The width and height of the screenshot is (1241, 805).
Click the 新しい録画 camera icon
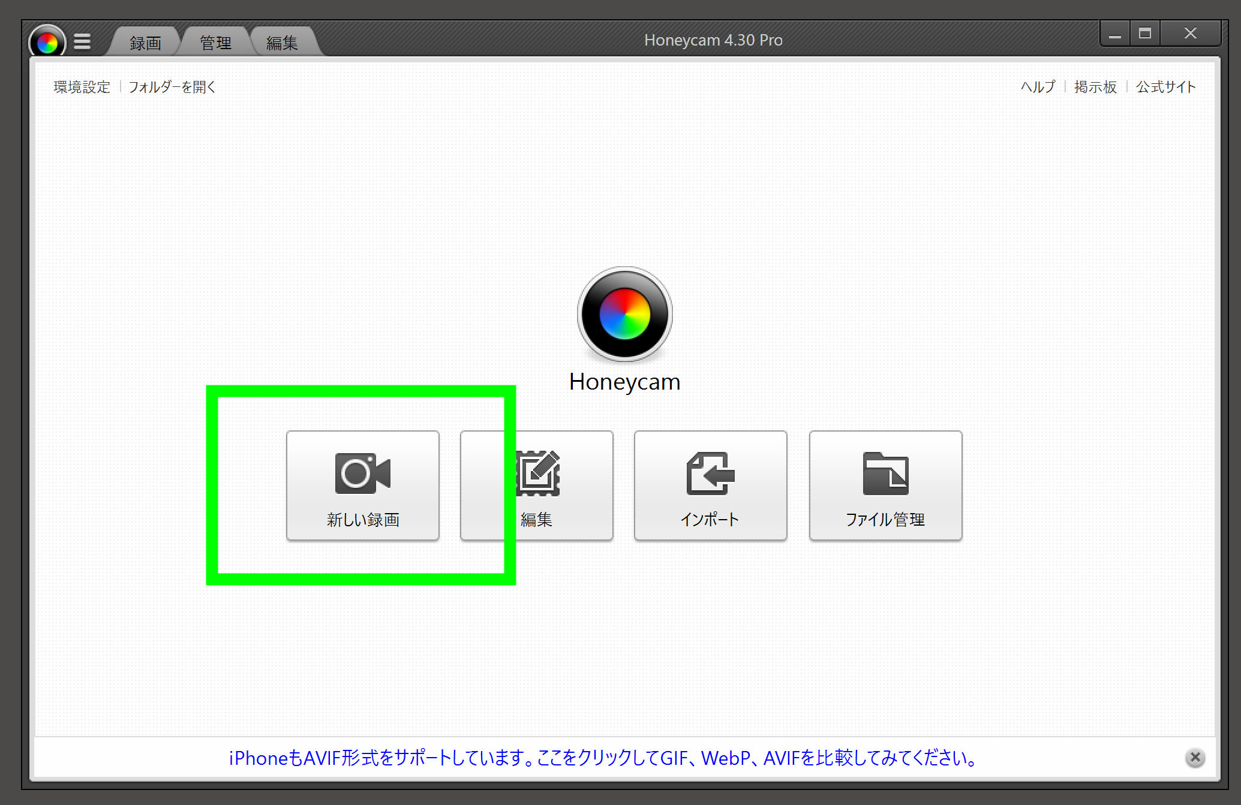(362, 474)
